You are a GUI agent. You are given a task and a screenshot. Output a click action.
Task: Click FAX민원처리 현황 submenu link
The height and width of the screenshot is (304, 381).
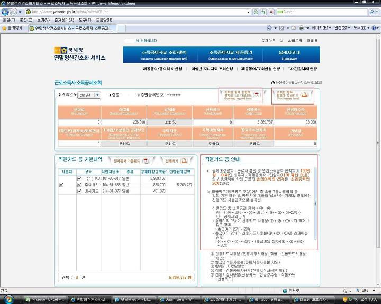pyautogui.click(x=302, y=69)
